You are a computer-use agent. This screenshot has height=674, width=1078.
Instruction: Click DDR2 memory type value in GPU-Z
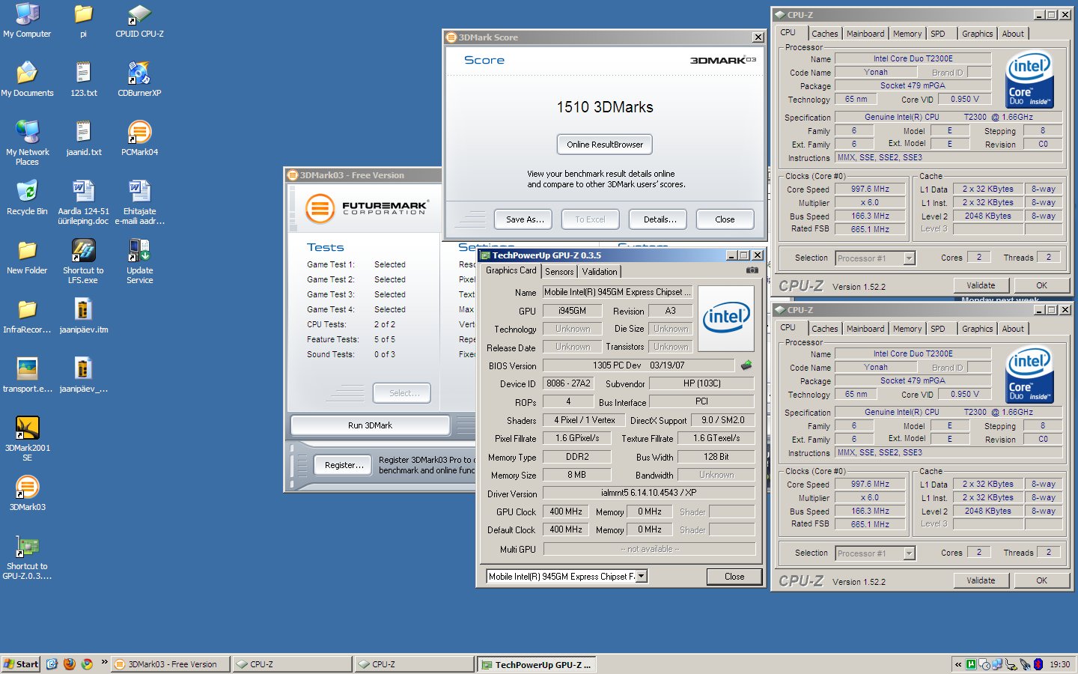[x=577, y=456]
